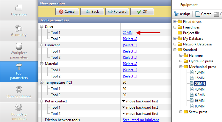Select the 40MN press file item
This screenshot has width=222, height=122.
199,89
